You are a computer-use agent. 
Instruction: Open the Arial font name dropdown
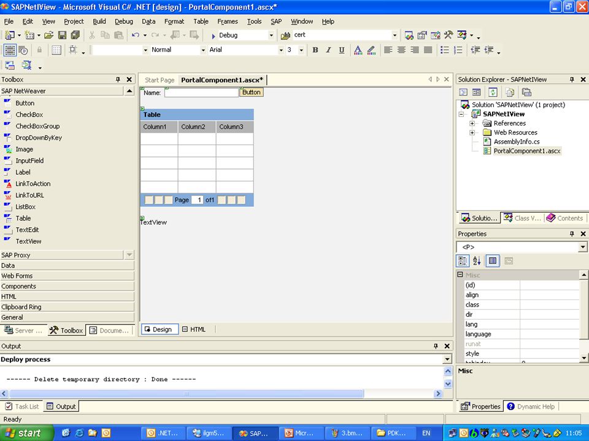(x=280, y=50)
